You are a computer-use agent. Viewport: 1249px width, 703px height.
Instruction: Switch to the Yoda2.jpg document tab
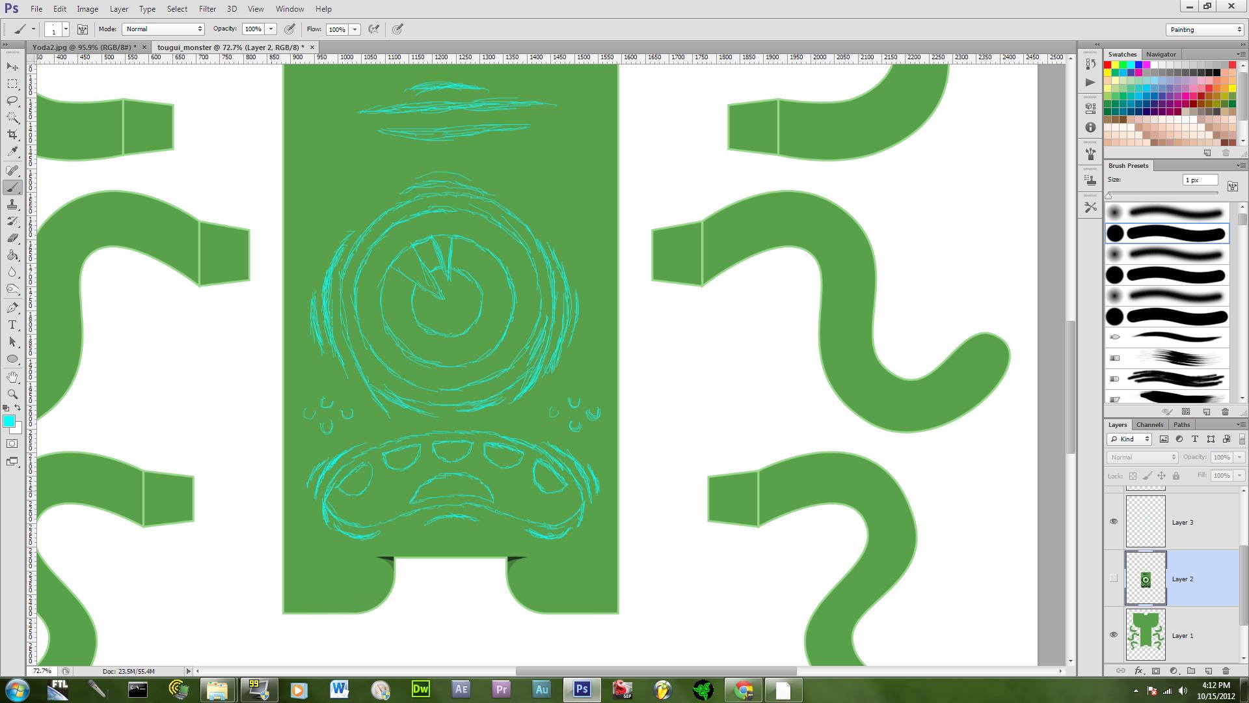pos(83,47)
